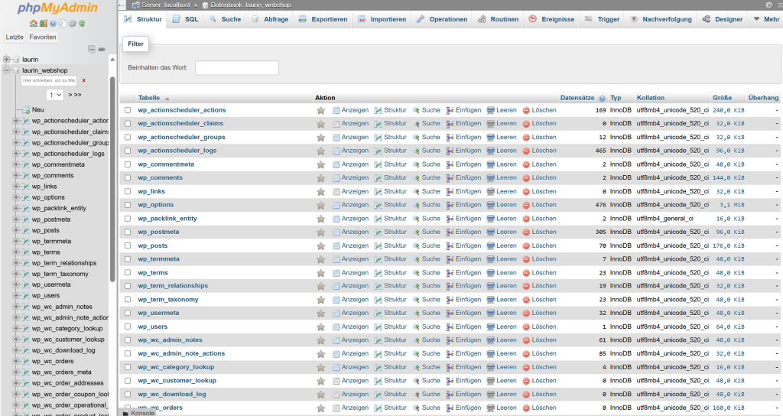
Task: Switch to the Designer tab
Action: (x=723, y=19)
